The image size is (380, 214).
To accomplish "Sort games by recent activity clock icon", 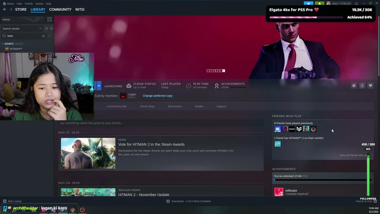I will point(46,29).
